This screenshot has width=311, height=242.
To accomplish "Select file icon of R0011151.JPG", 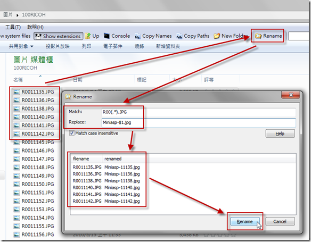I will click(17, 193).
